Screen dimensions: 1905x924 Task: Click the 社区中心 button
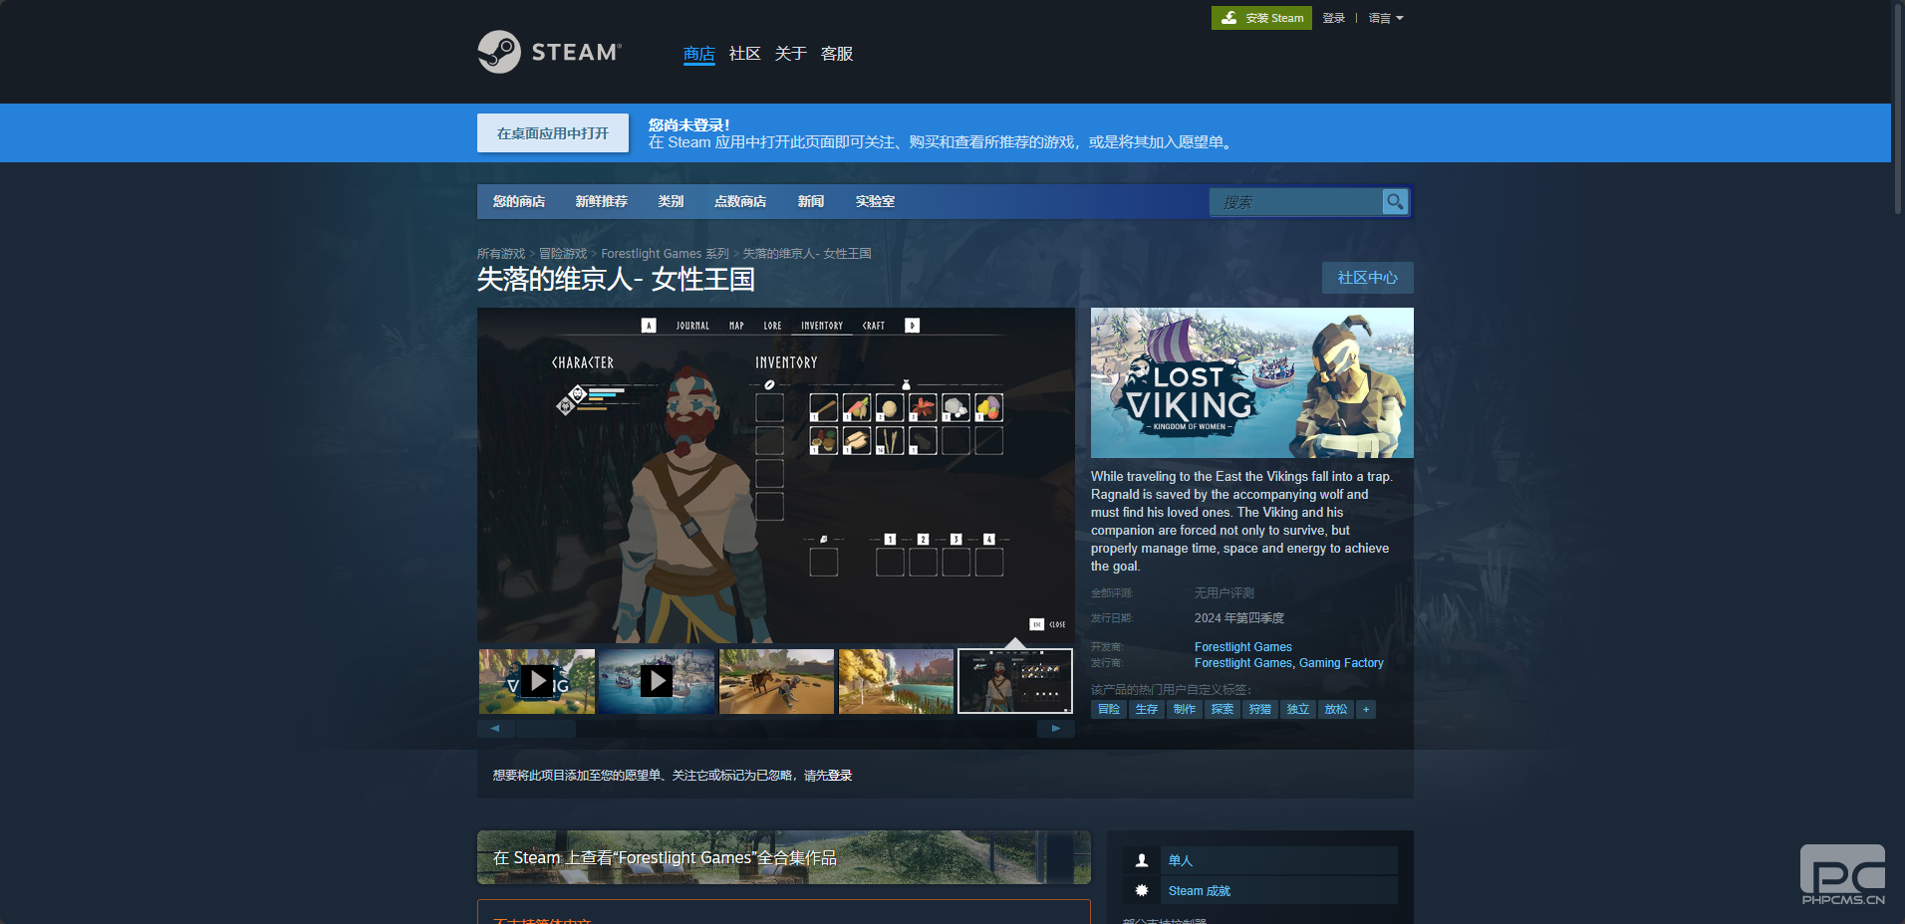[1367, 278]
